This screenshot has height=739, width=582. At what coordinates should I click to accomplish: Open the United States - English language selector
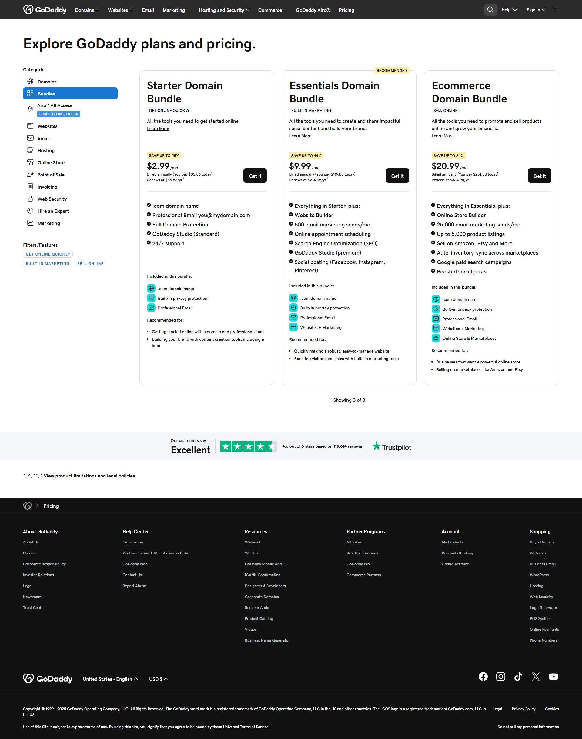coord(110,679)
